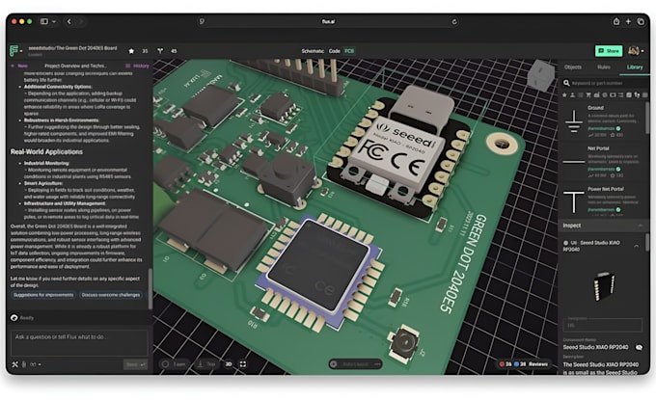This screenshot has width=656, height=400.
Task: Open the Reviews errors and warnings indicator
Action: (524, 364)
